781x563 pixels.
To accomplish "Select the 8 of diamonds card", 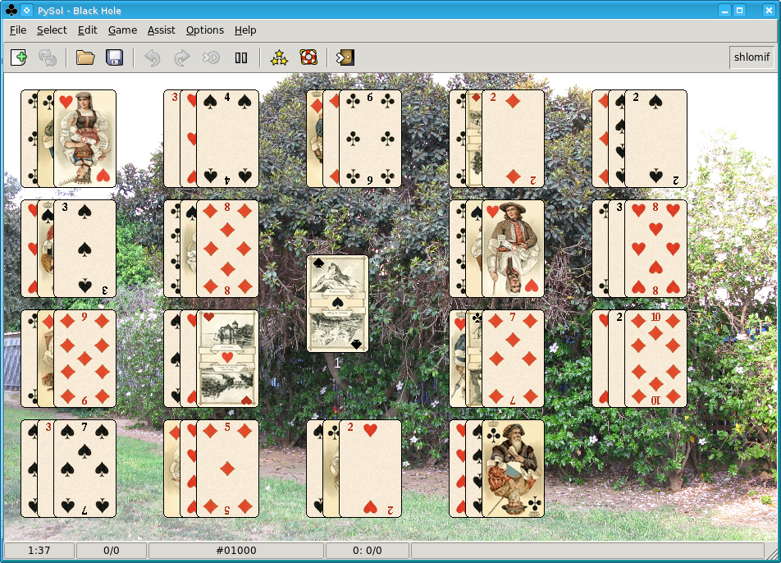I will [x=227, y=249].
